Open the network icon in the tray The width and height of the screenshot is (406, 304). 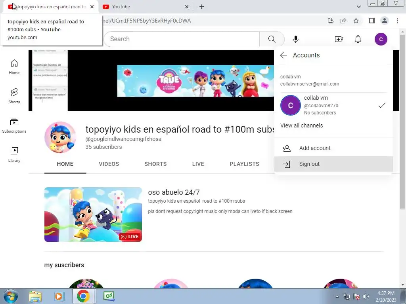(347, 296)
